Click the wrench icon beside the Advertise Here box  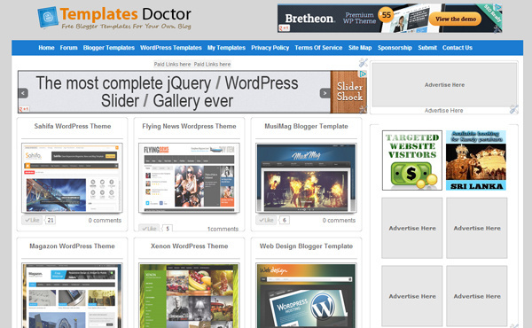[x=513, y=109]
